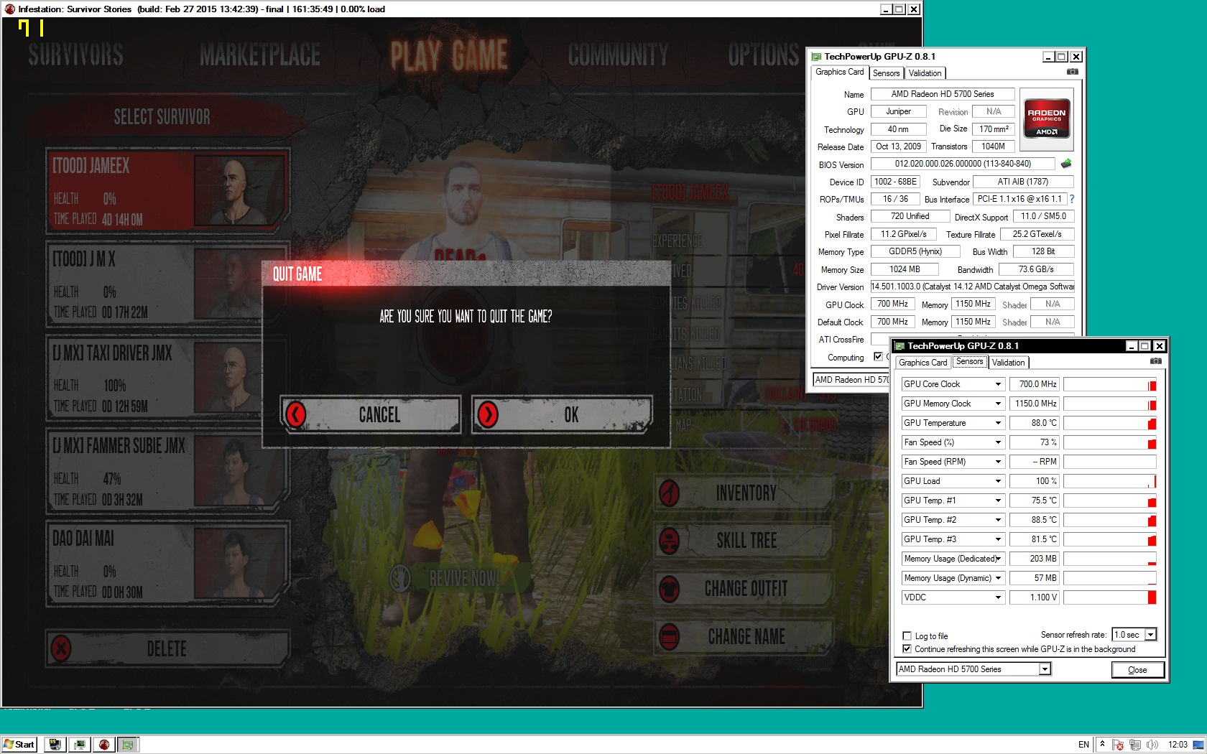Open the GPU Temperature sensor dropdown
1207x754 pixels.
click(998, 423)
